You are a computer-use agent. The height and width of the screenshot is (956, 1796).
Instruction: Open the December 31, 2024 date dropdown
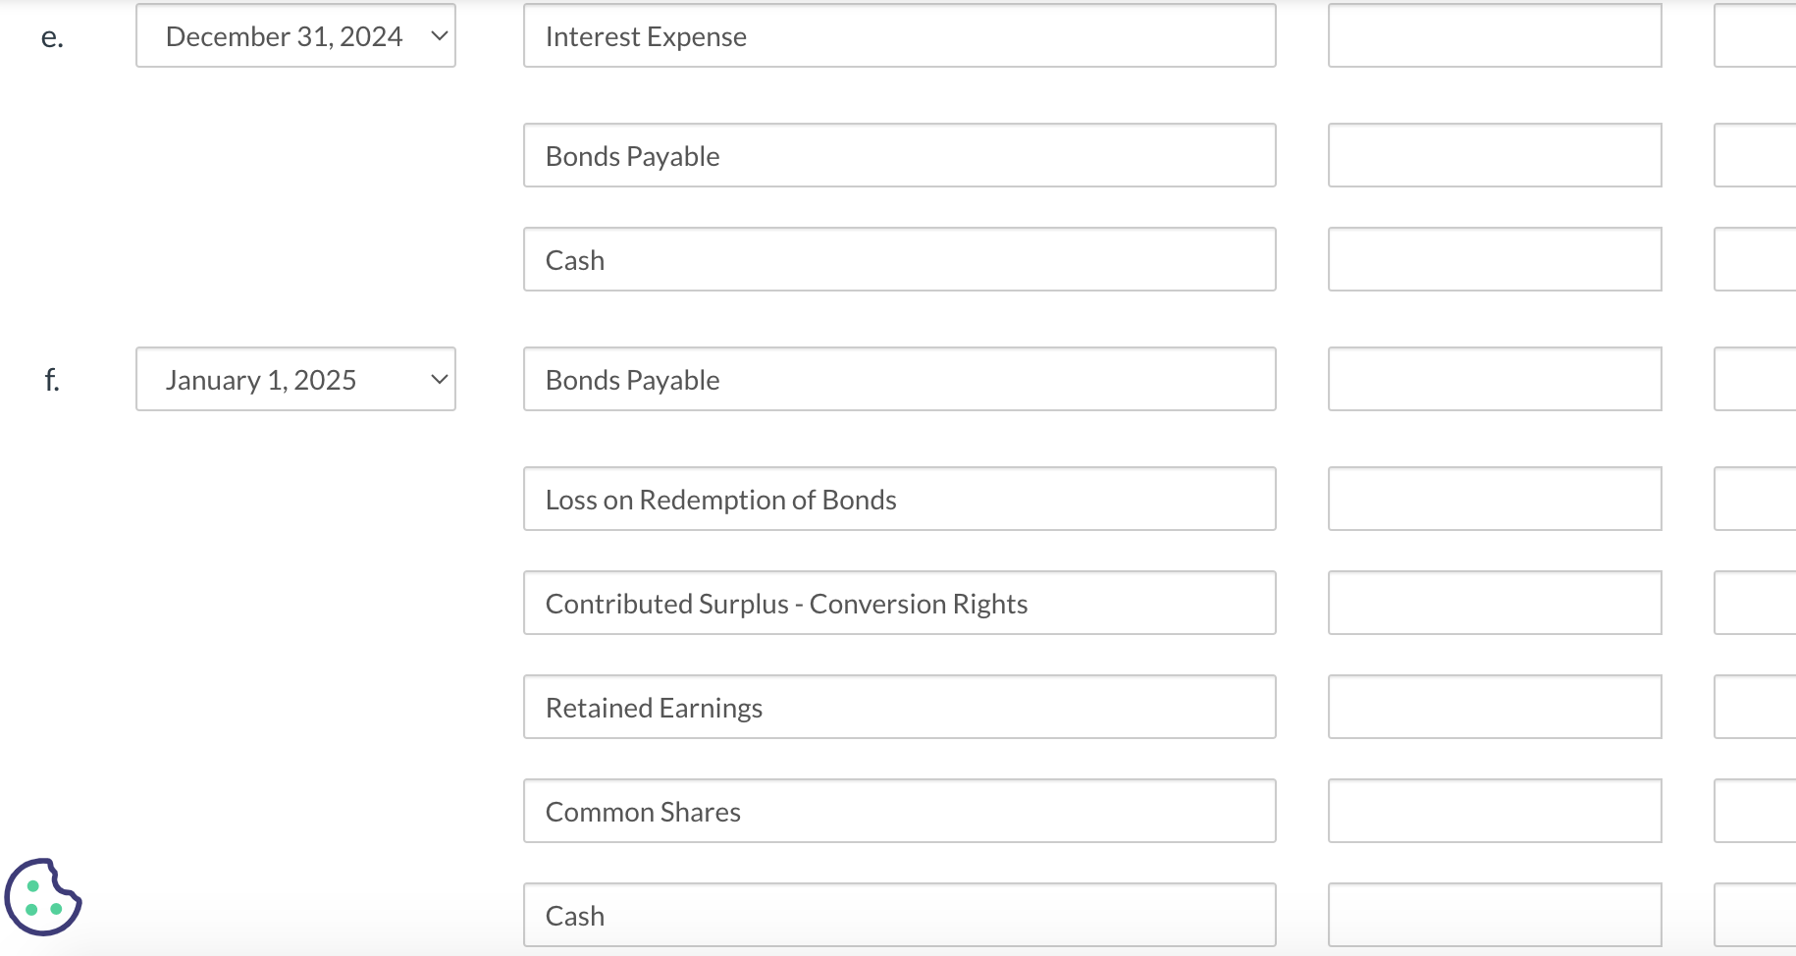(295, 35)
